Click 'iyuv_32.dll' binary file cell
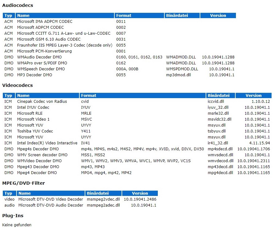Screen dimensions: 275x230 [x=218, y=107]
